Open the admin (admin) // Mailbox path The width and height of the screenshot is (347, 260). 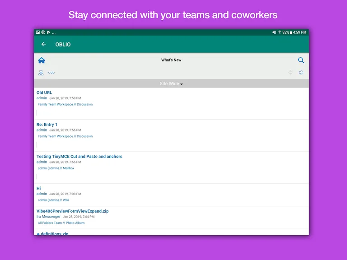click(x=56, y=168)
